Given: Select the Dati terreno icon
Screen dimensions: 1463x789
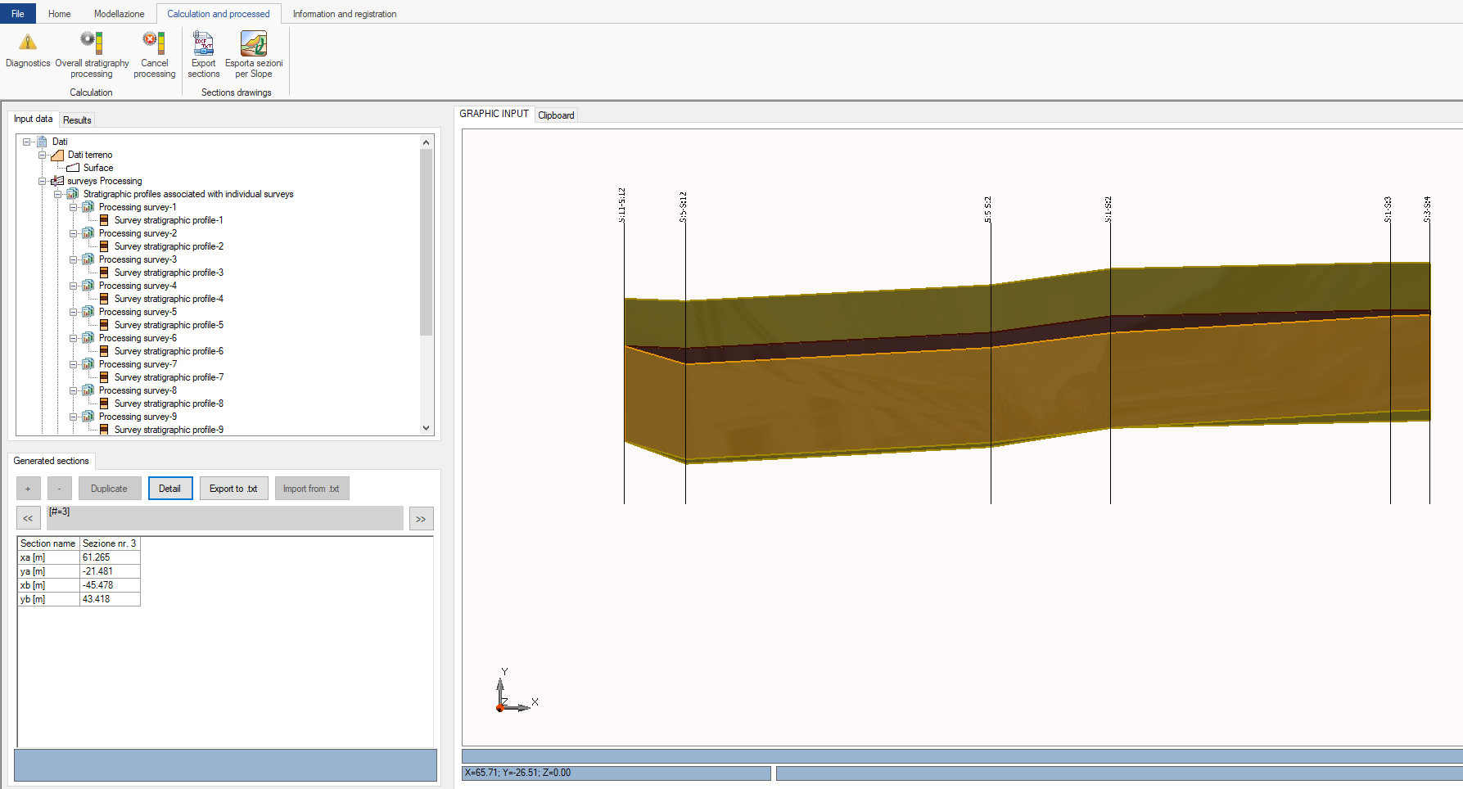Looking at the screenshot, I should click(57, 155).
